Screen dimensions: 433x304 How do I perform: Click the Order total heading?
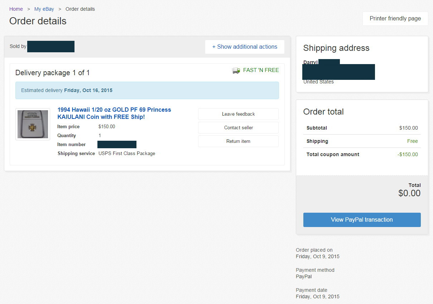(323, 112)
